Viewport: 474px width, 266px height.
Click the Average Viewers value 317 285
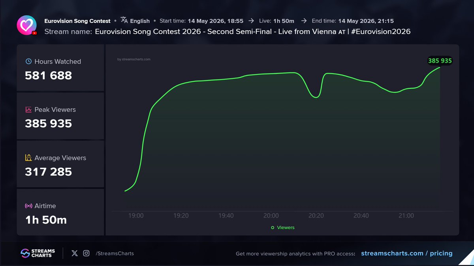(49, 171)
